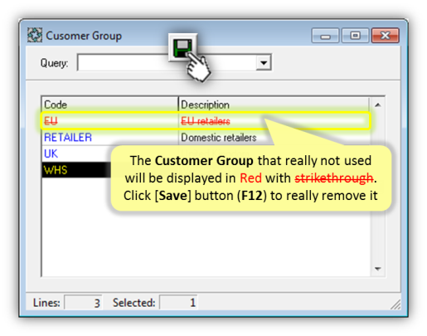Minimize the Cusomer Group window
Image resolution: width=427 pixels, height=336 pixels.
(x=325, y=36)
